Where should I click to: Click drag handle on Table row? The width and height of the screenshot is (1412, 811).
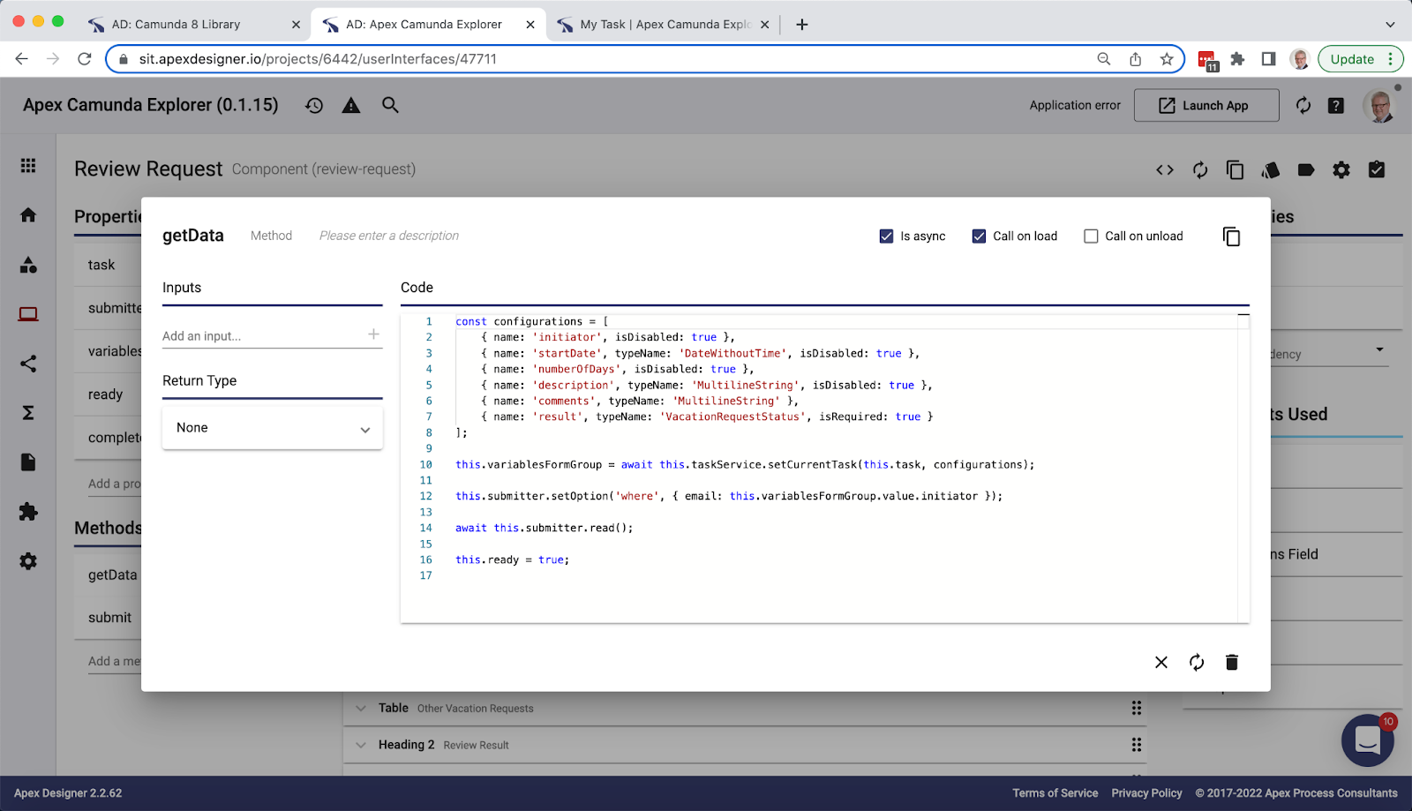tap(1137, 708)
